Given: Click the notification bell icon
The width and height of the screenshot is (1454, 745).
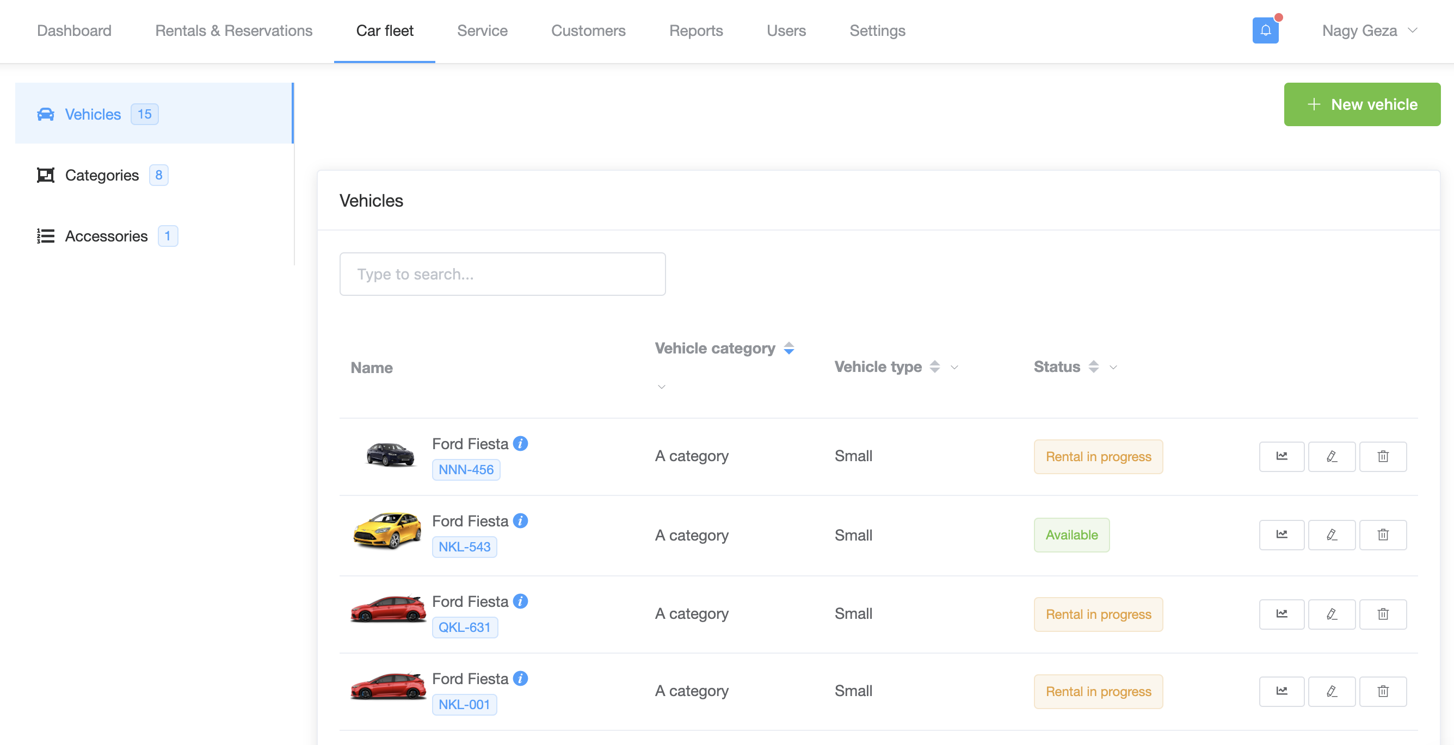Looking at the screenshot, I should (x=1265, y=30).
